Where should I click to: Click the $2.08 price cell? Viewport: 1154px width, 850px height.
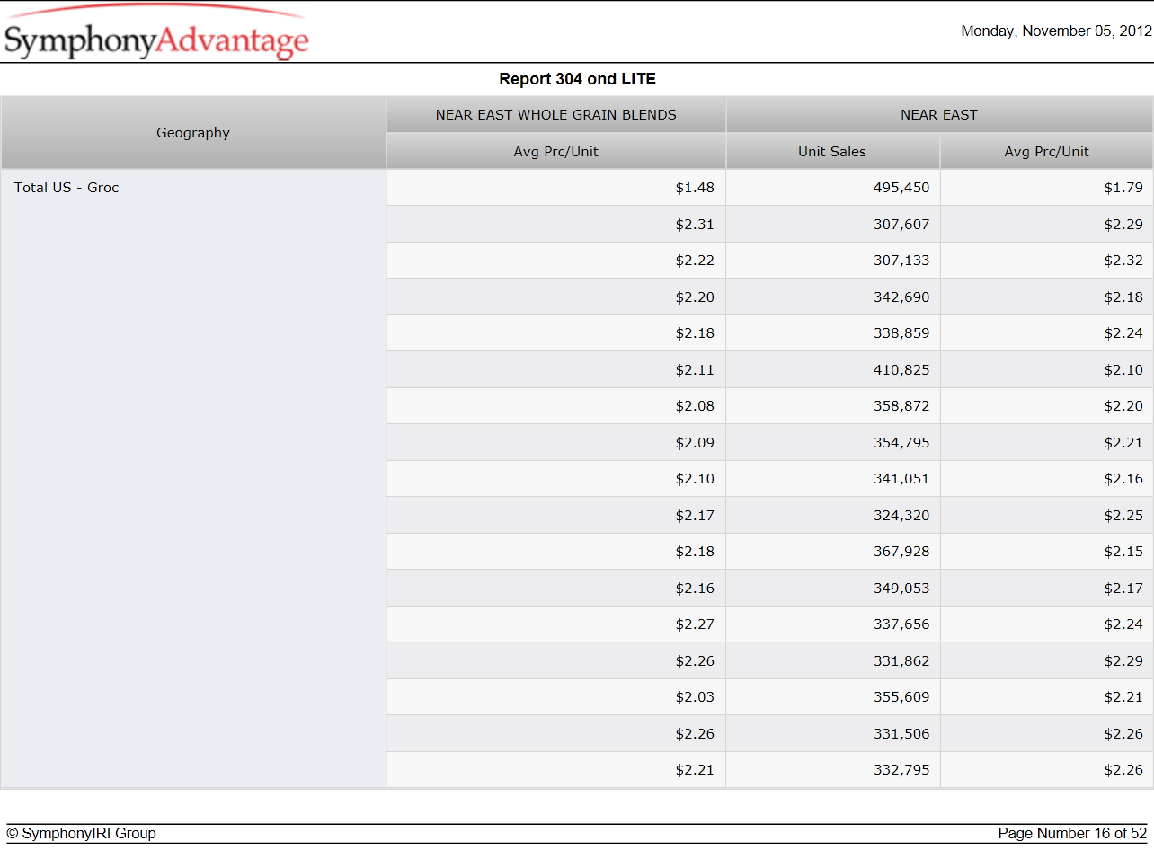(556, 406)
